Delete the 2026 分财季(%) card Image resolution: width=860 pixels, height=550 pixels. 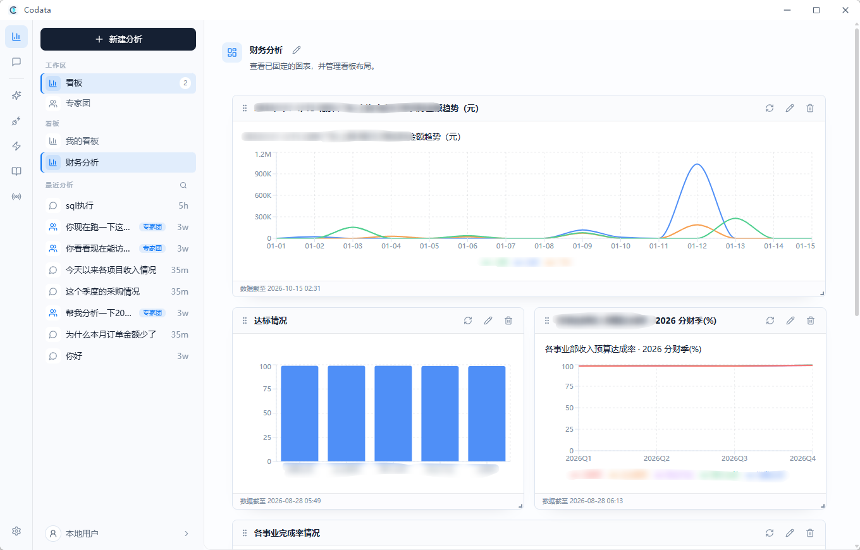(x=811, y=321)
